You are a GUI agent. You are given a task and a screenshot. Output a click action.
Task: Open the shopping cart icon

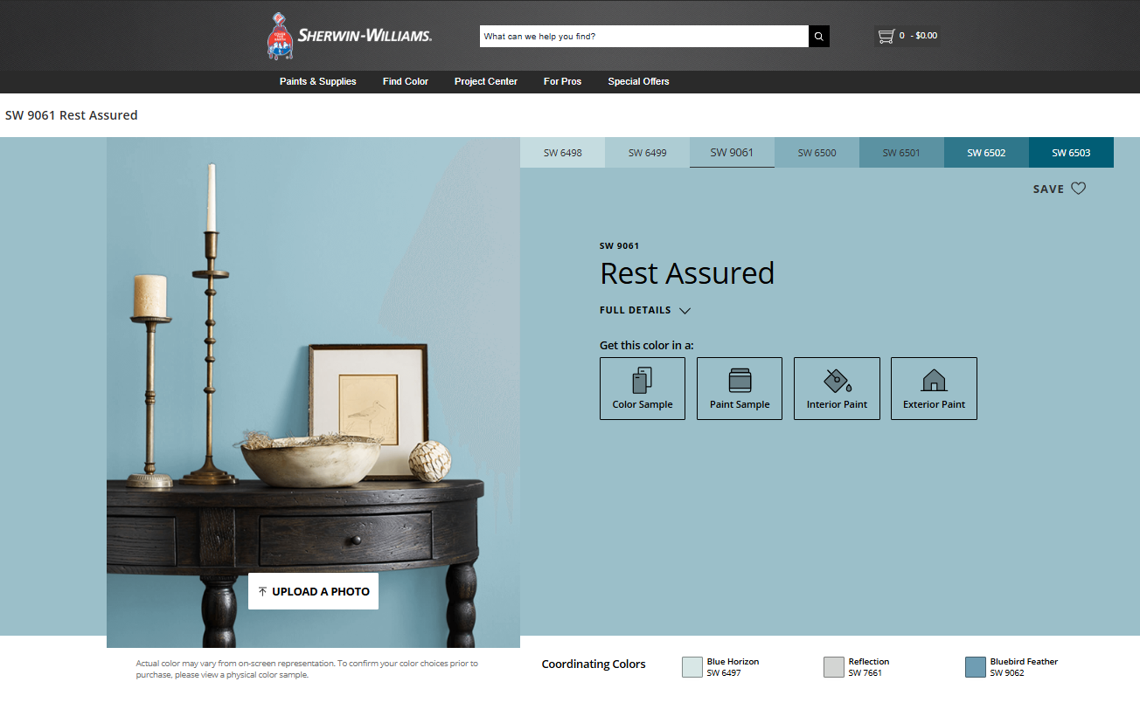886,36
